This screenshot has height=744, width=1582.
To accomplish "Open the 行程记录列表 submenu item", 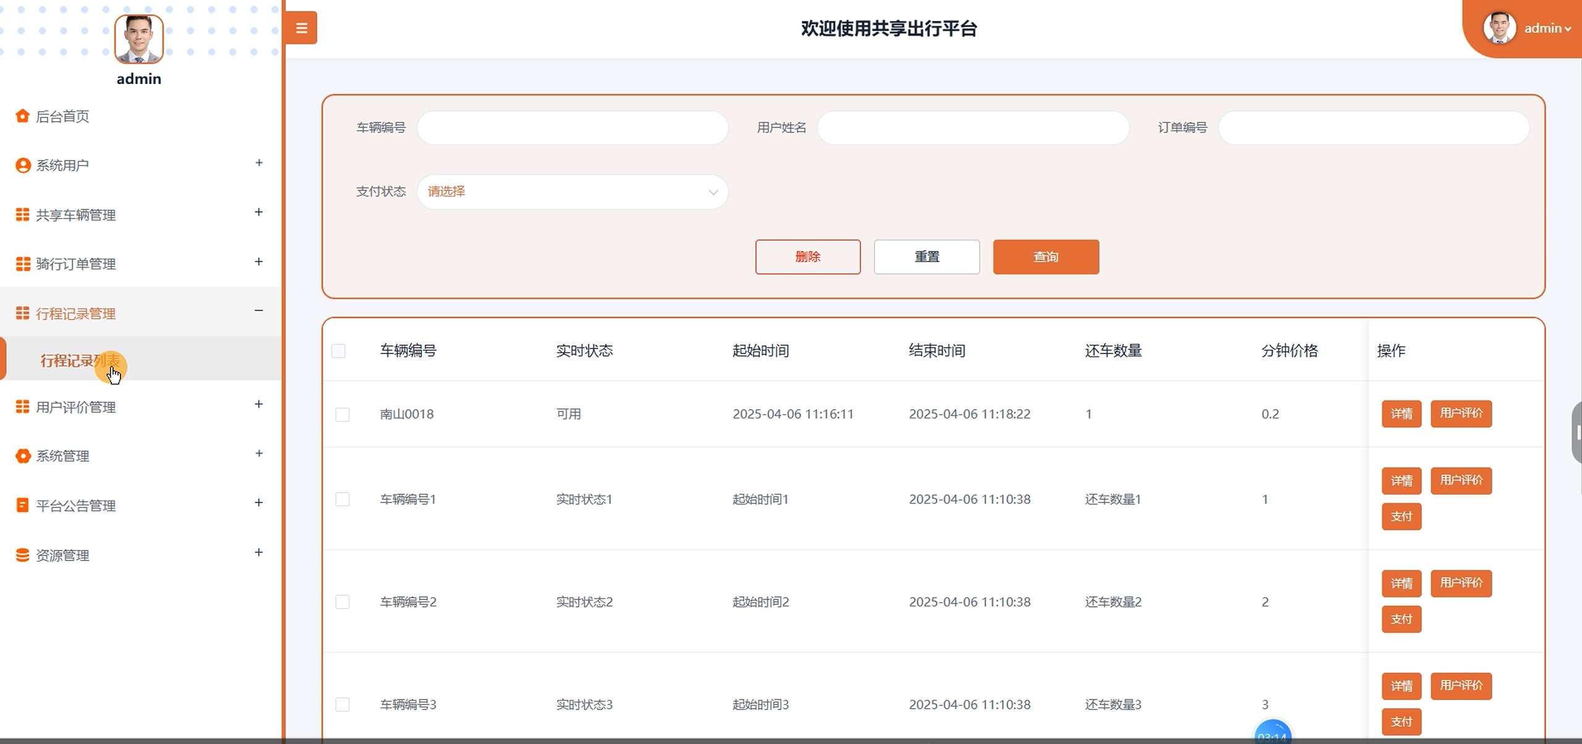I will point(80,360).
